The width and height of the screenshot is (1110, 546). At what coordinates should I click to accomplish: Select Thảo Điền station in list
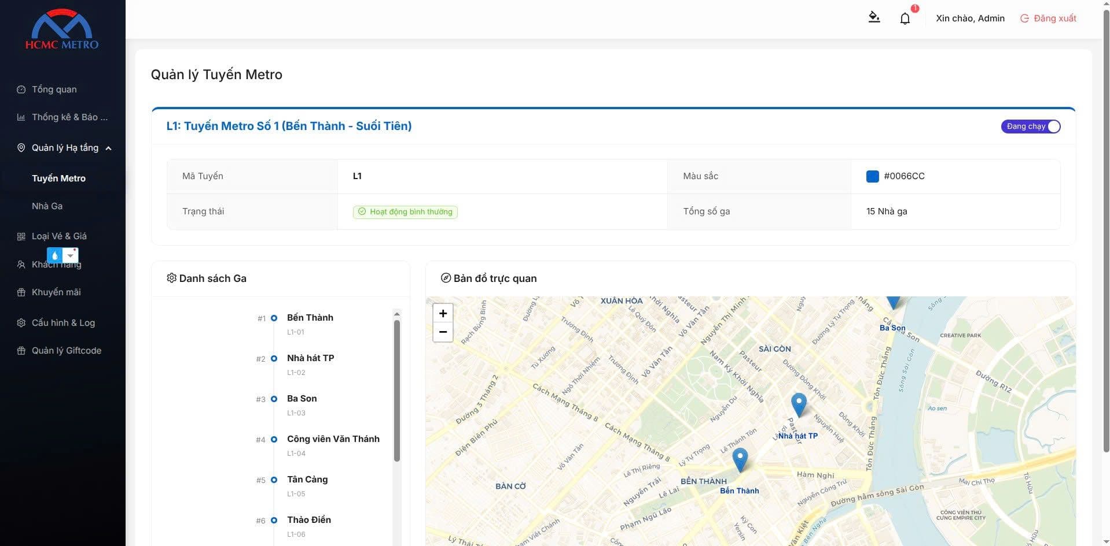pyautogui.click(x=309, y=520)
